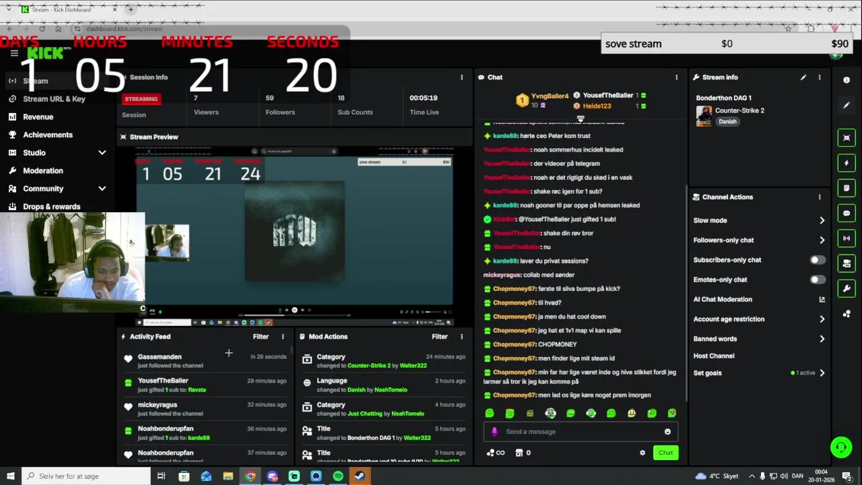Click Counter-Strike 2 category thumbnail
This screenshot has height=485, width=862.
tap(704, 117)
